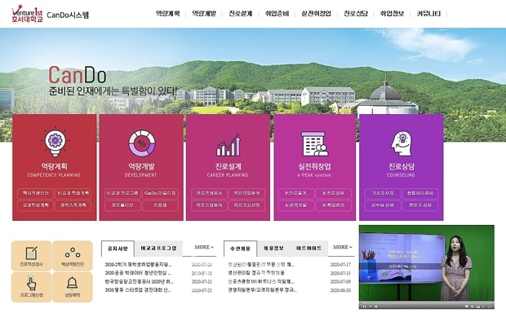Click the K:취업준비 button
The height and width of the screenshot is (317, 506).
pos(333,205)
